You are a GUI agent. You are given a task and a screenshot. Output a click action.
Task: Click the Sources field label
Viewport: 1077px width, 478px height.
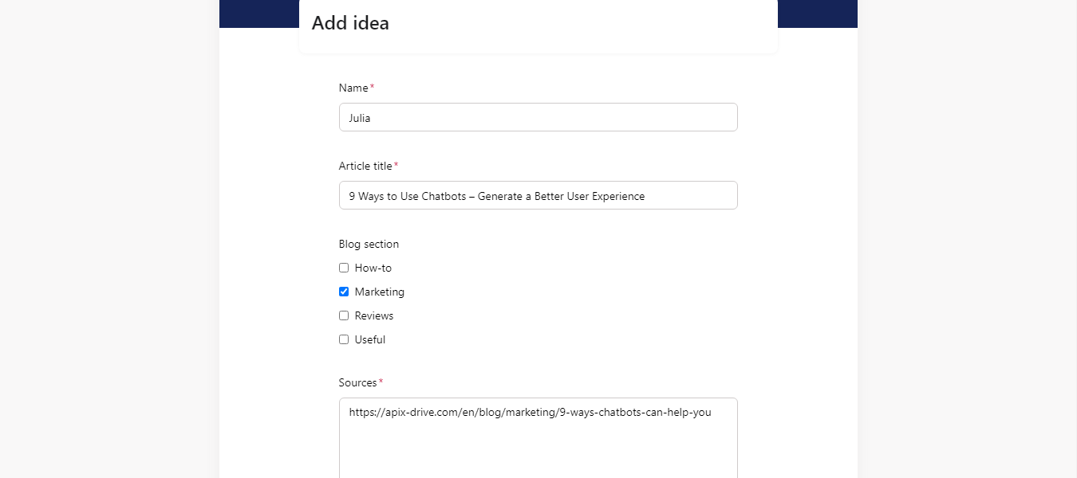coord(357,382)
